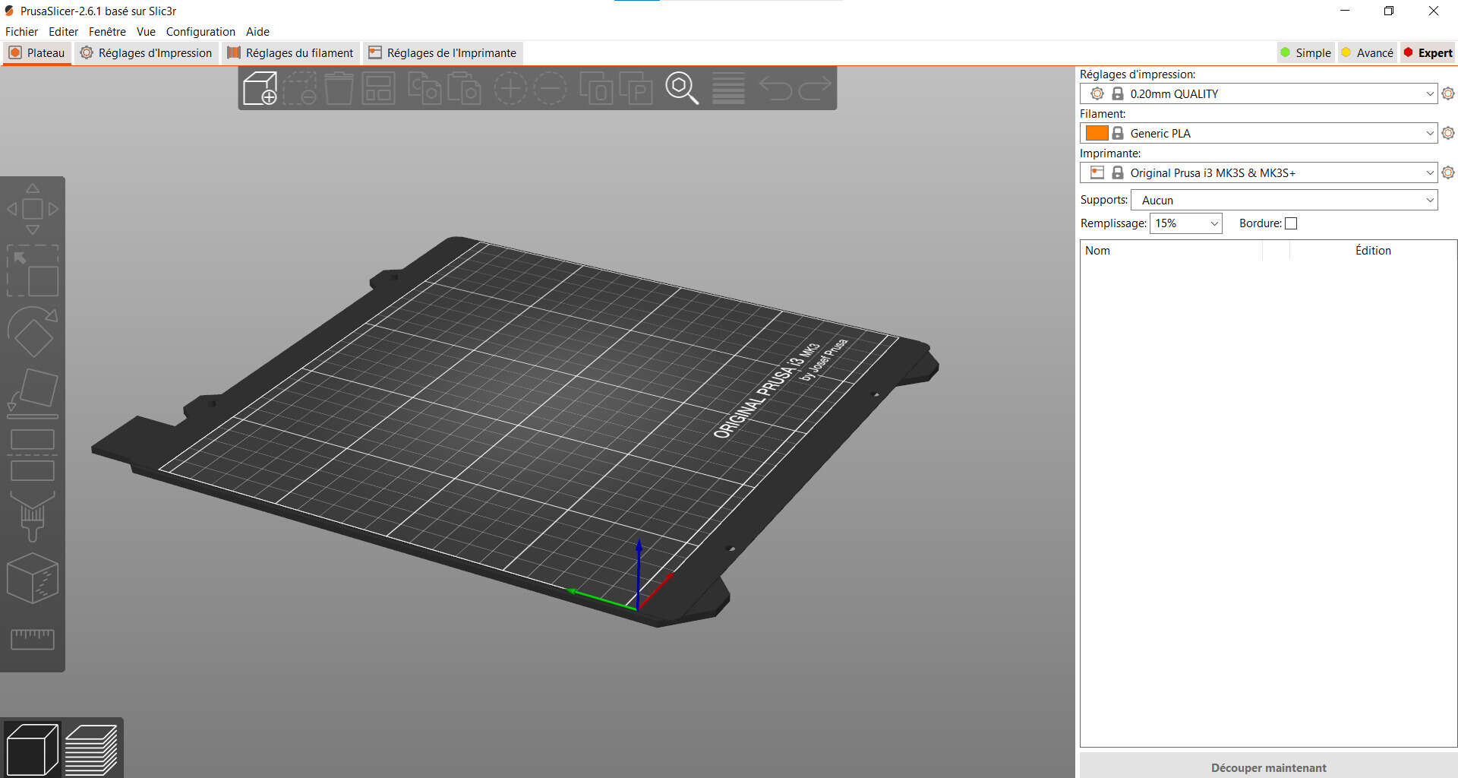The image size is (1458, 778).
Task: Switch to sliced layers preview view
Action: (91, 749)
